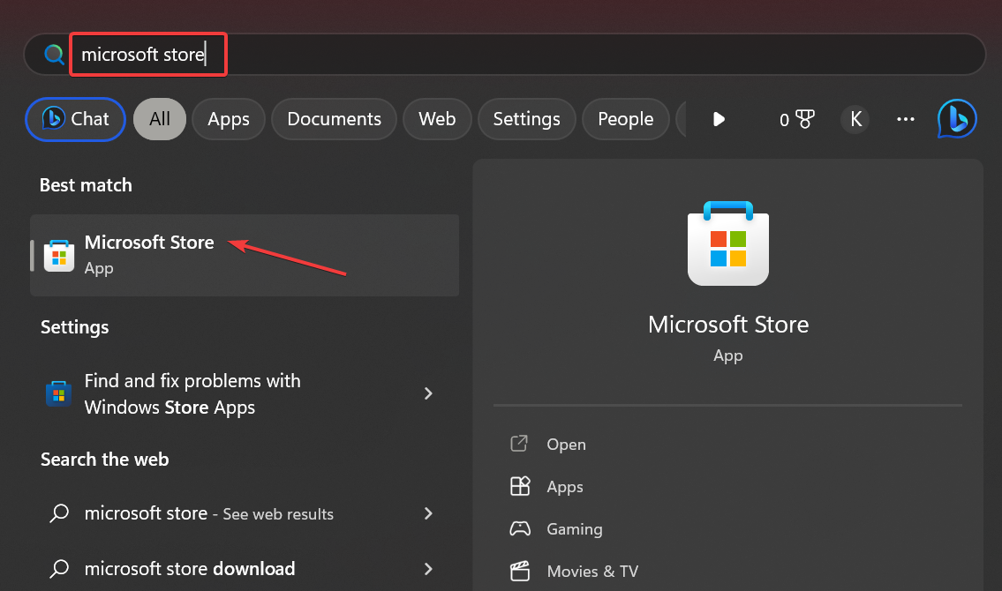The image size is (1002, 591).
Task: Open microsoft store download web suggestion
Action: (245, 569)
